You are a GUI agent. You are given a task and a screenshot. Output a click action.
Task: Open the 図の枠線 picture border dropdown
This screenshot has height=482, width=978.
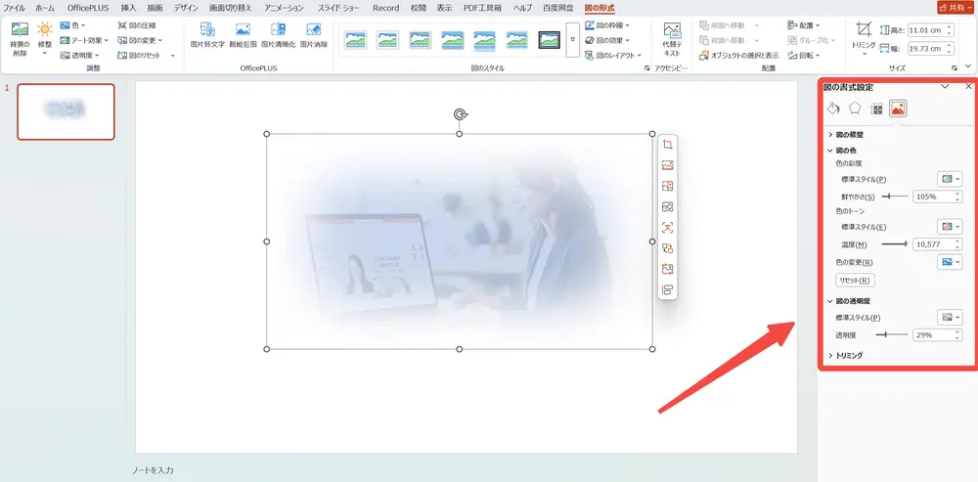coord(607,25)
